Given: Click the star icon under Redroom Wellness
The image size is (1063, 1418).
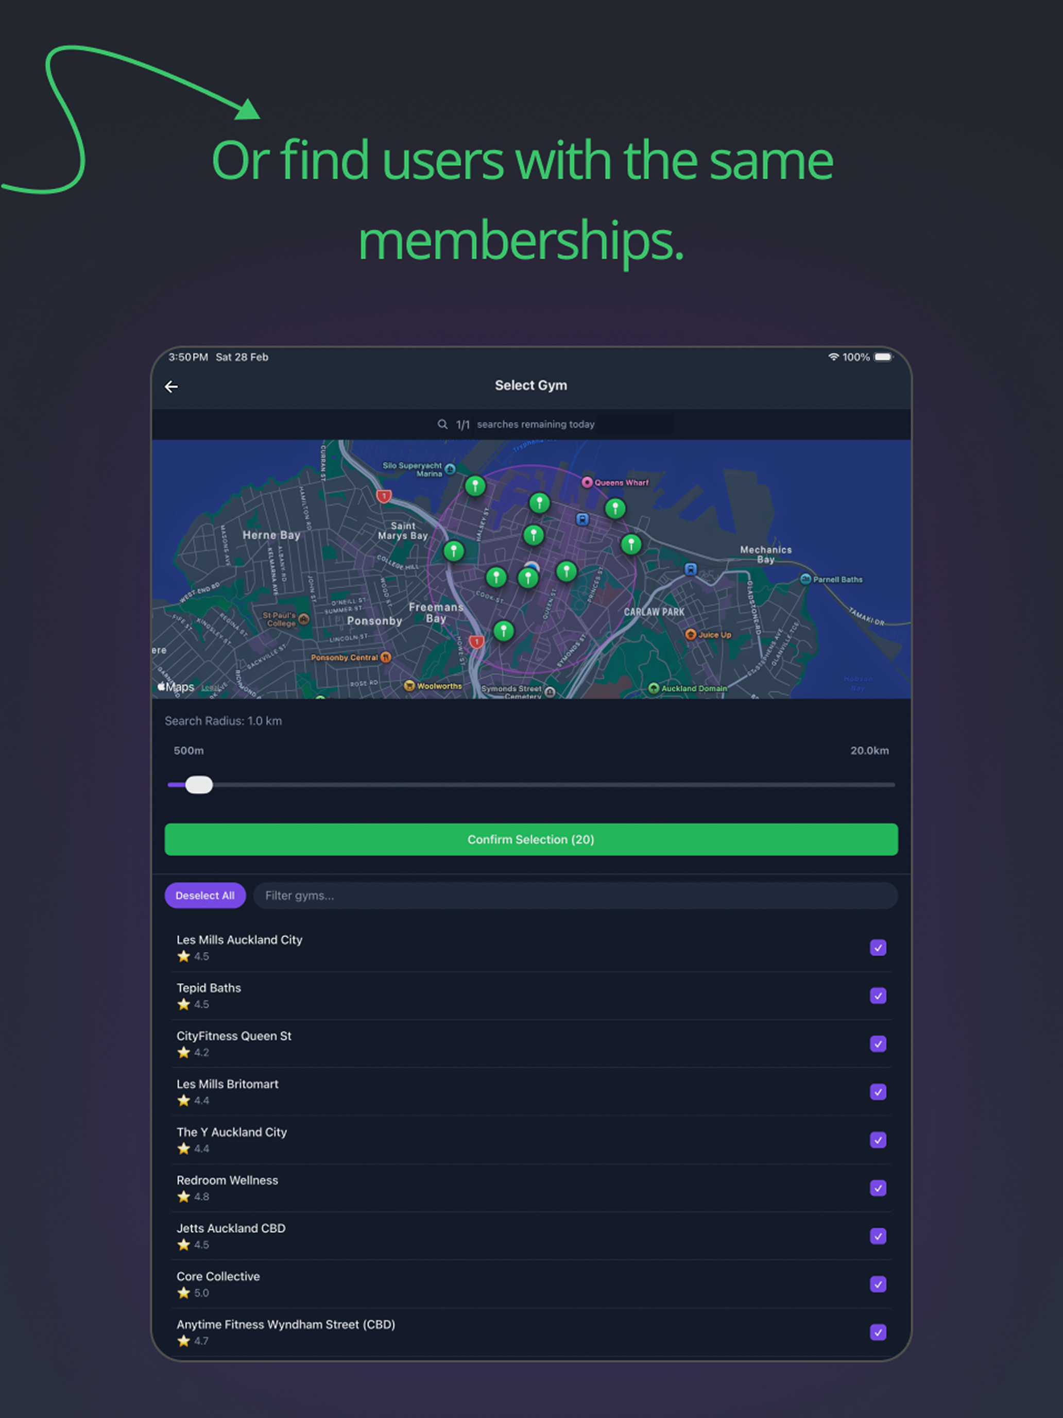Looking at the screenshot, I should click(184, 1197).
